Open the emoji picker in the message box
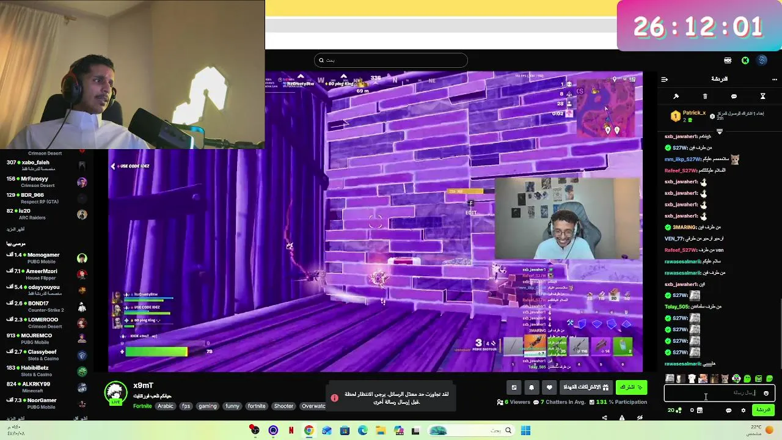 tap(766, 394)
